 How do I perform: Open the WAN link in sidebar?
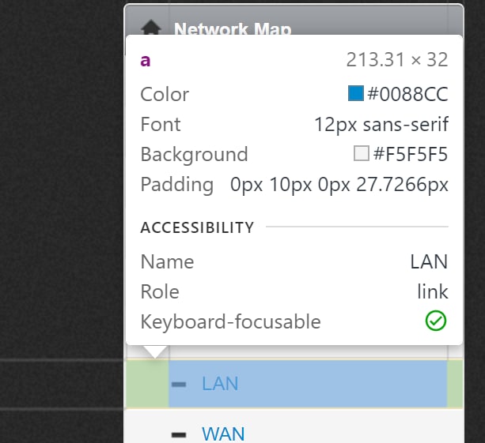[223, 433]
